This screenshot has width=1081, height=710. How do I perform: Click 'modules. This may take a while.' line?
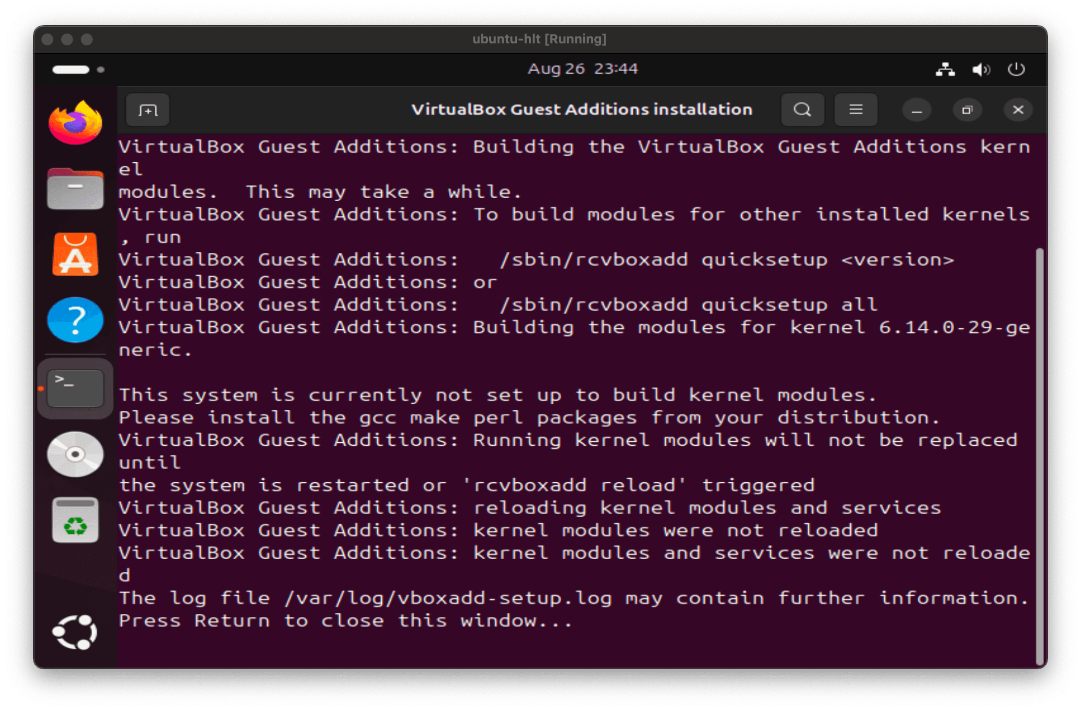click(320, 192)
